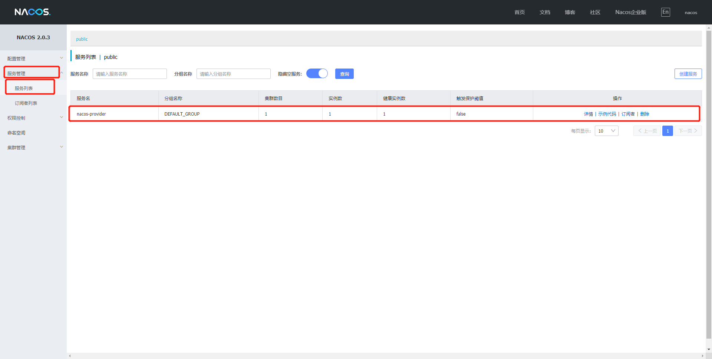Viewport: 712px width, 359px height.
Task: Click the 下一页 pagination button
Action: (688, 131)
